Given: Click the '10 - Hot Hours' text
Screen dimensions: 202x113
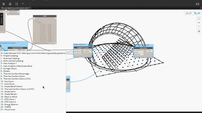Looking at the screenshot, I should point(7,81).
